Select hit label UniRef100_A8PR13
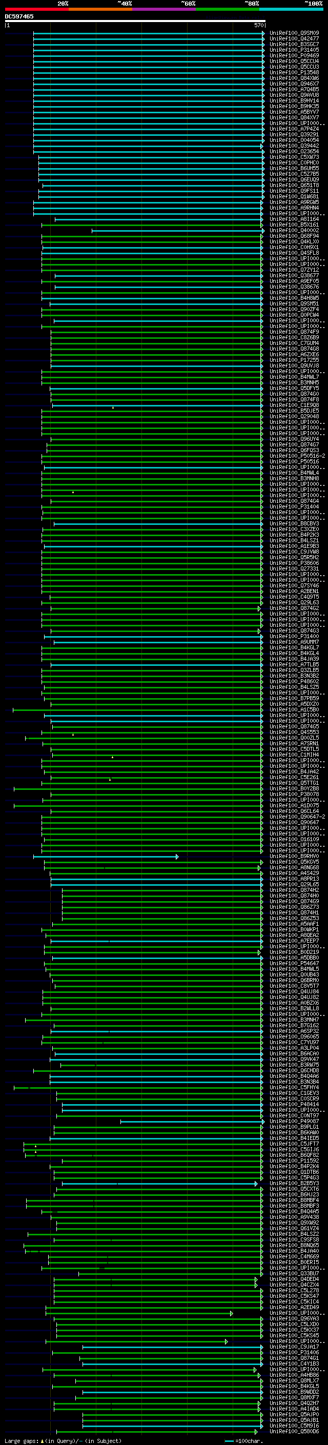Image resolution: width=328 pixels, height=1445 pixels. pos(294,879)
